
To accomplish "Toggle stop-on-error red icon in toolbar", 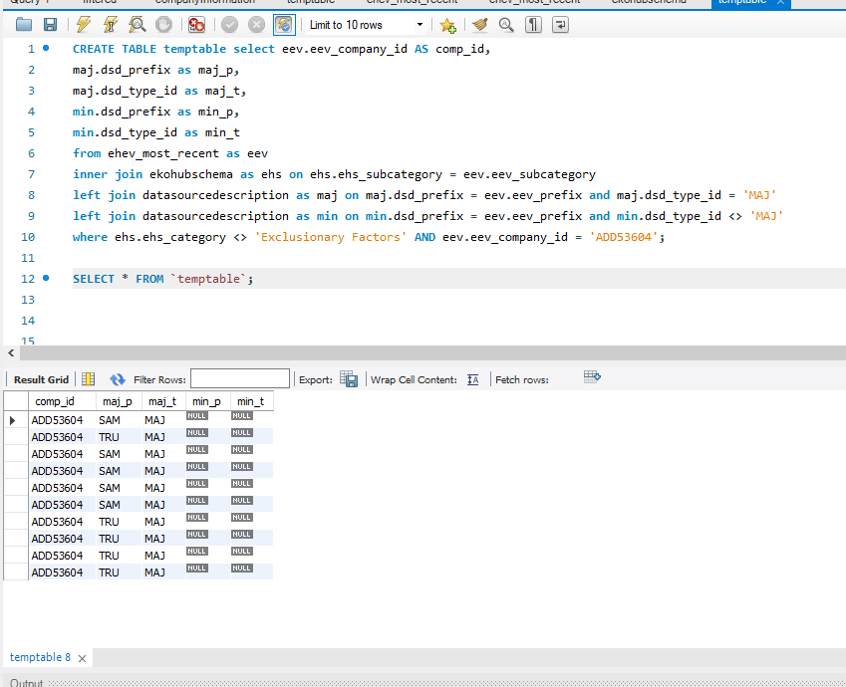I will coord(196,24).
